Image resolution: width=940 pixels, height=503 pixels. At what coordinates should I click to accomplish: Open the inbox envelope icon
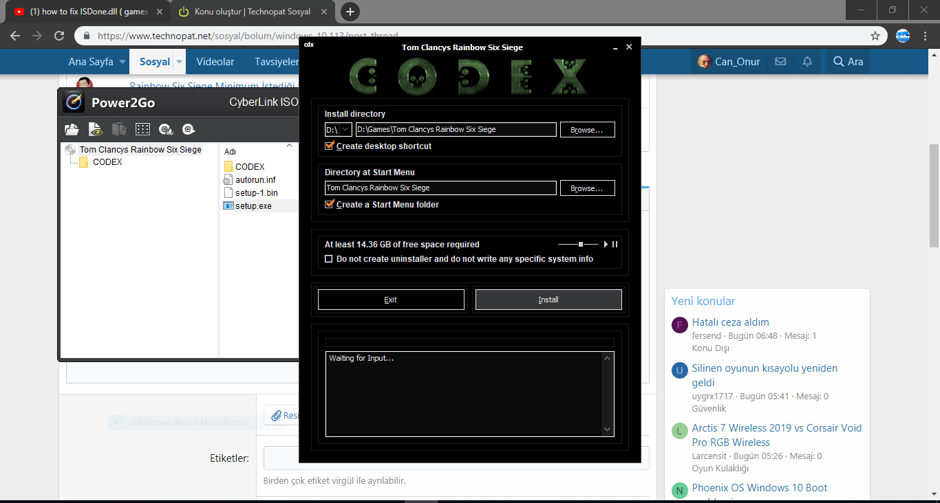[x=780, y=62]
